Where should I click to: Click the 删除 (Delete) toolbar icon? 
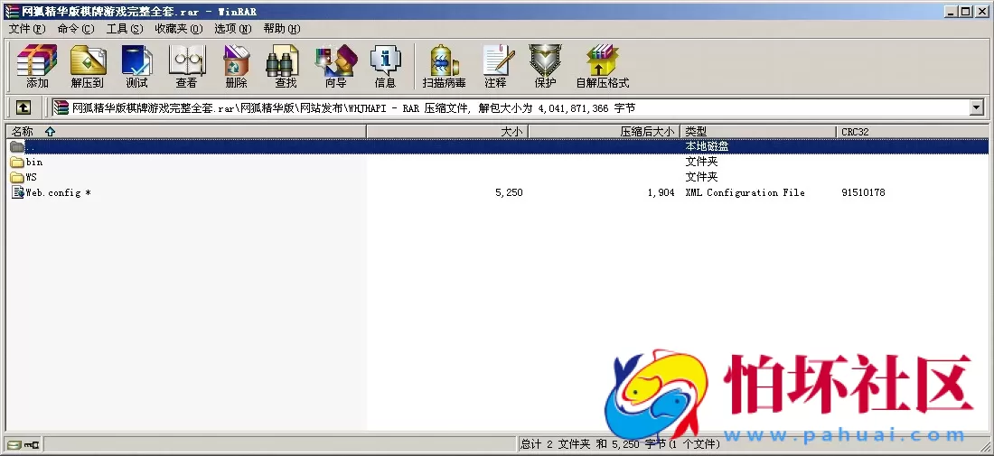point(236,66)
